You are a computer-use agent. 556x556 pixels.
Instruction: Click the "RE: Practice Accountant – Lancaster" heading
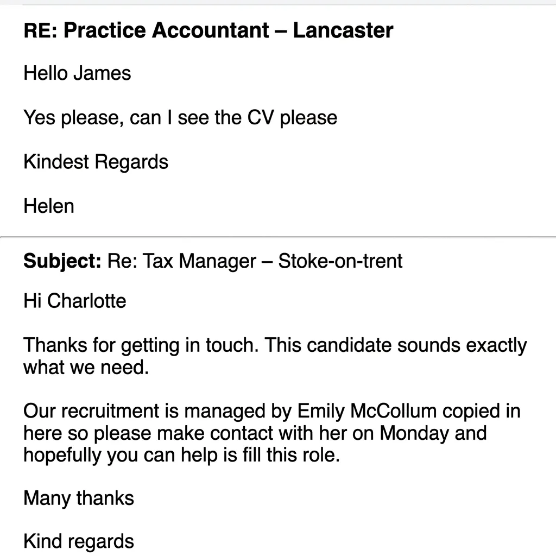coord(208,30)
